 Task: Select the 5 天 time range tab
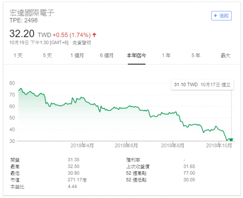[x=48, y=55]
